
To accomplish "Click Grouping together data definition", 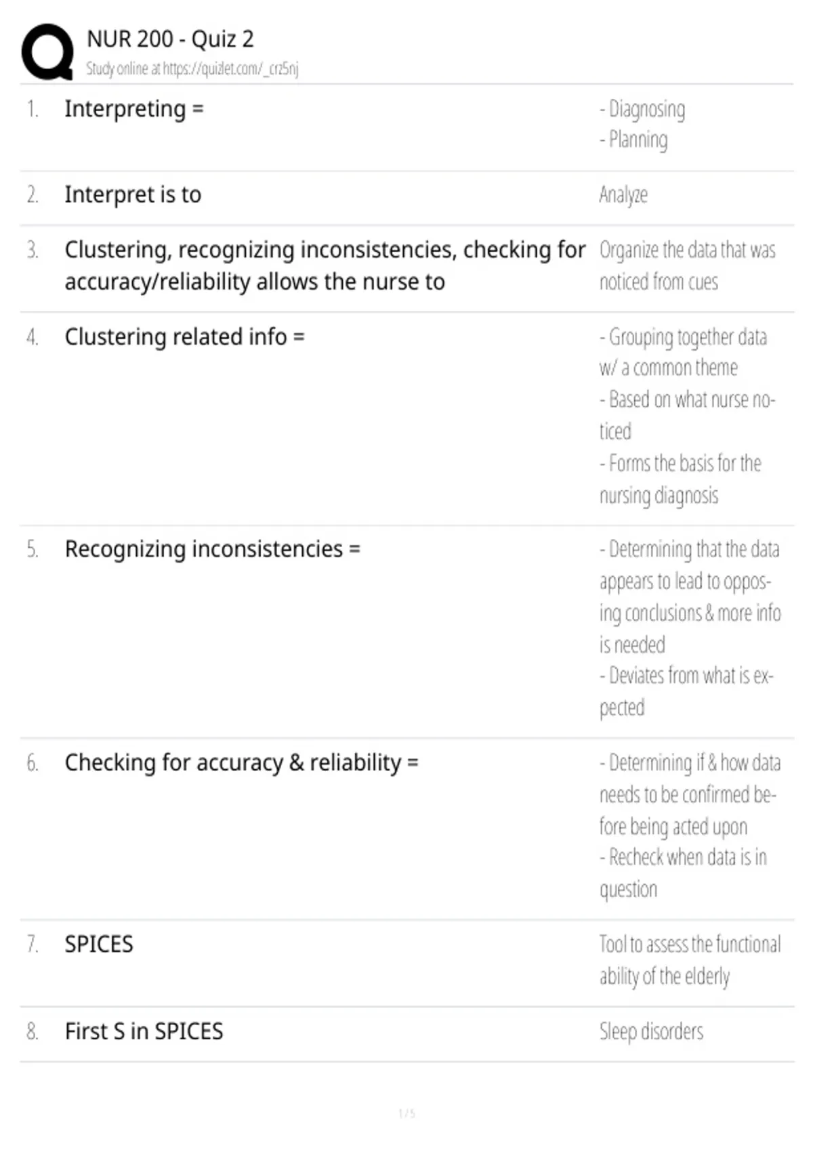I will pos(683,352).
